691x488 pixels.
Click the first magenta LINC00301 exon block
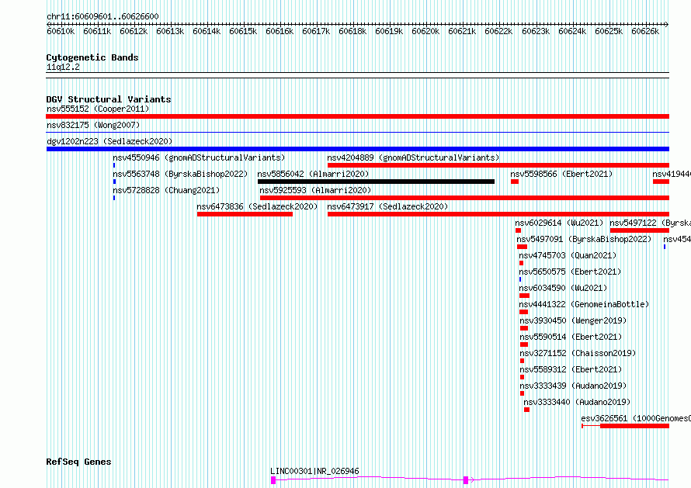pos(273,480)
